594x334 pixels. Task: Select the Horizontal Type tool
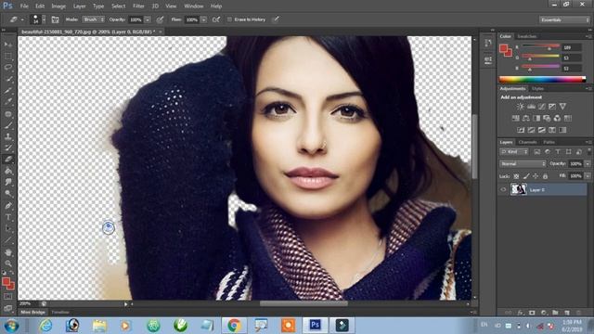pos(8,217)
